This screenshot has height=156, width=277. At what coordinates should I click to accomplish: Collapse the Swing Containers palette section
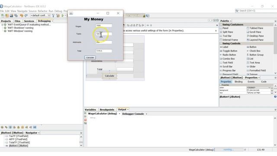click(221, 25)
